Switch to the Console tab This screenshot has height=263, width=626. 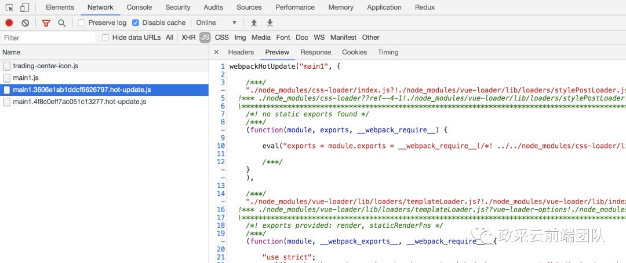139,7
